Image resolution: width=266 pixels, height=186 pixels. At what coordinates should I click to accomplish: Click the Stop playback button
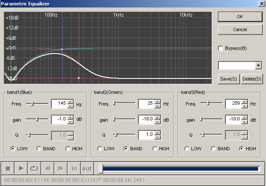point(7,169)
